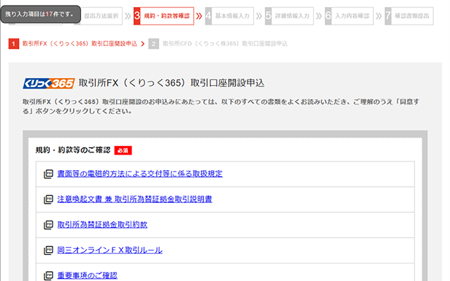This screenshot has width=450, height=281.
Task: Click the 残り入力項目は17件です notice
Action: click(41, 14)
